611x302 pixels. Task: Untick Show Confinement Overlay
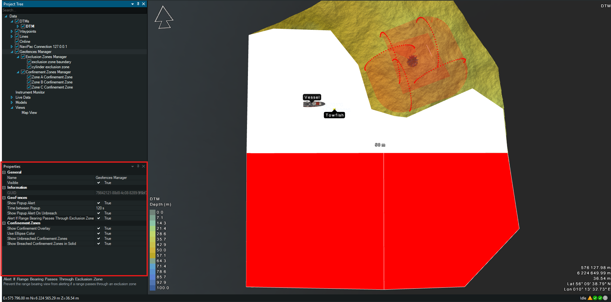99,228
